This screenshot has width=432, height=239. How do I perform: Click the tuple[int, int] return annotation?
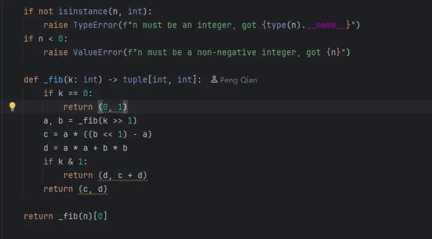[x=160, y=79]
